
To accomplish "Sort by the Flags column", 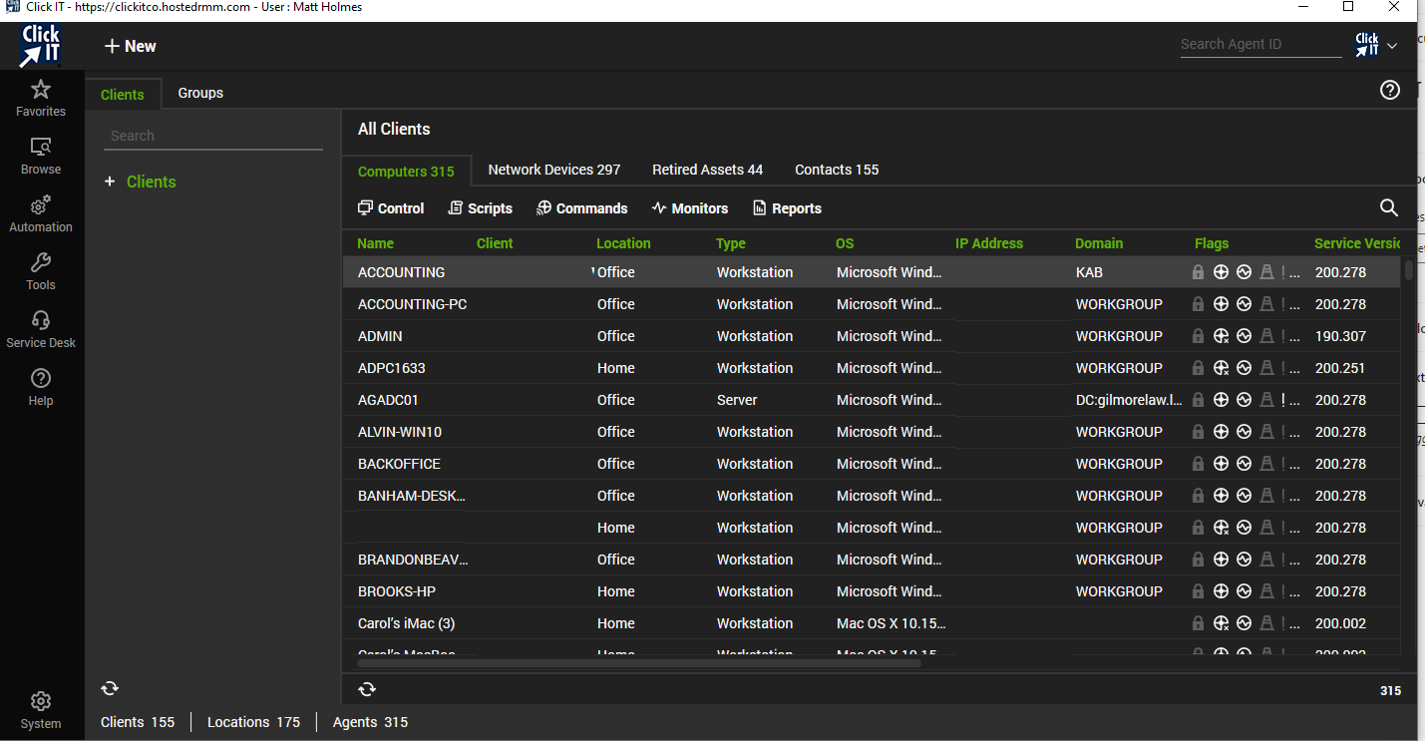I will point(1212,243).
